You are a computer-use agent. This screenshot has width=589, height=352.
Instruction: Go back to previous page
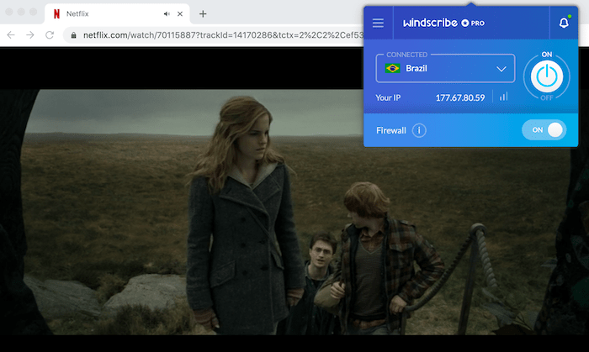coord(11,34)
